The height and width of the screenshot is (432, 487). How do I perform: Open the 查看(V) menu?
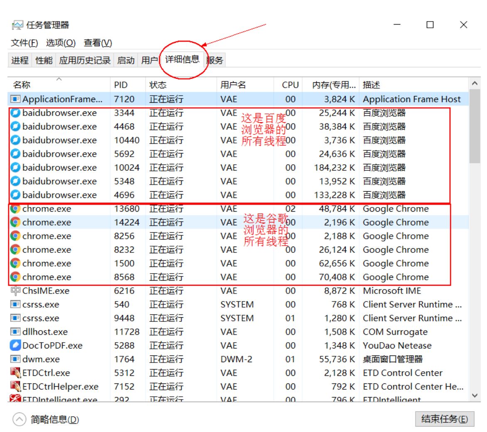pos(98,43)
